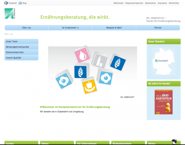Click the Baukastensystem footer header
The width and height of the screenshot is (185, 145).
click(x=128, y=143)
